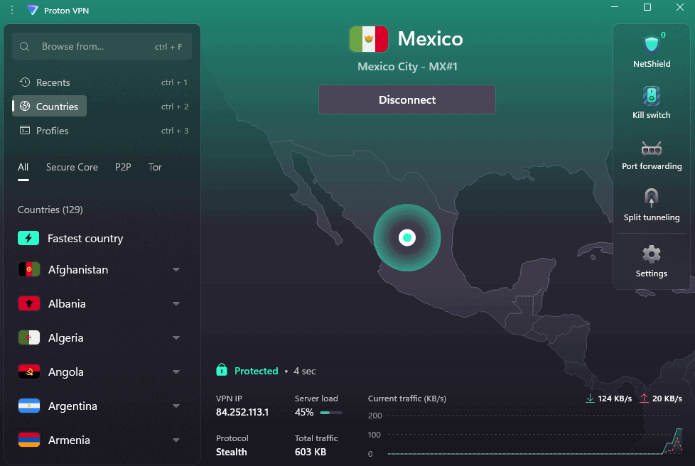Click the three-dot menu beside Proton VPN logo

click(11, 10)
